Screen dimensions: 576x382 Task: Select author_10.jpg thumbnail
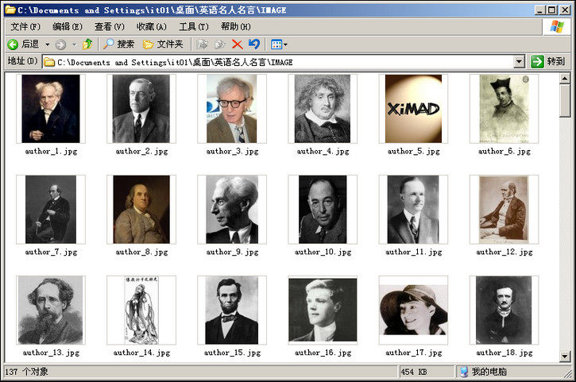click(323, 210)
